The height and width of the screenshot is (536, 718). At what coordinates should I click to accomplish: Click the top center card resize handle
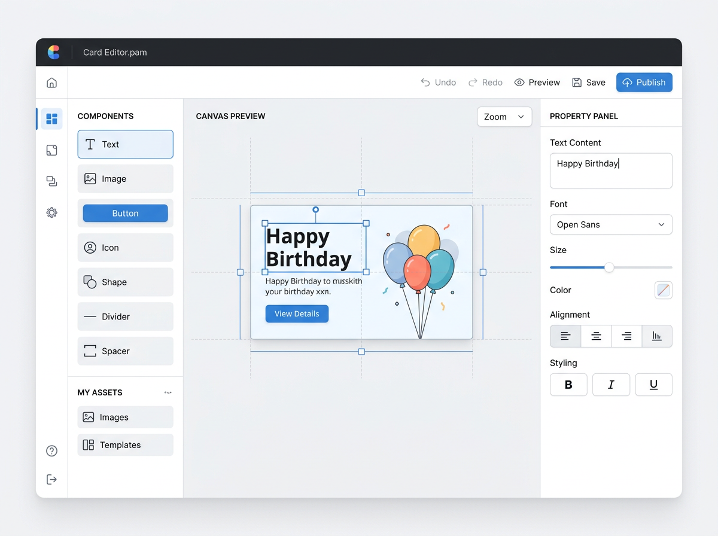click(361, 193)
